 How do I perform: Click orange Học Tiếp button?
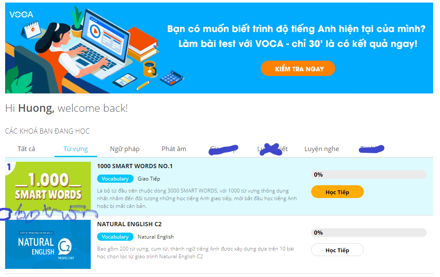(337, 192)
